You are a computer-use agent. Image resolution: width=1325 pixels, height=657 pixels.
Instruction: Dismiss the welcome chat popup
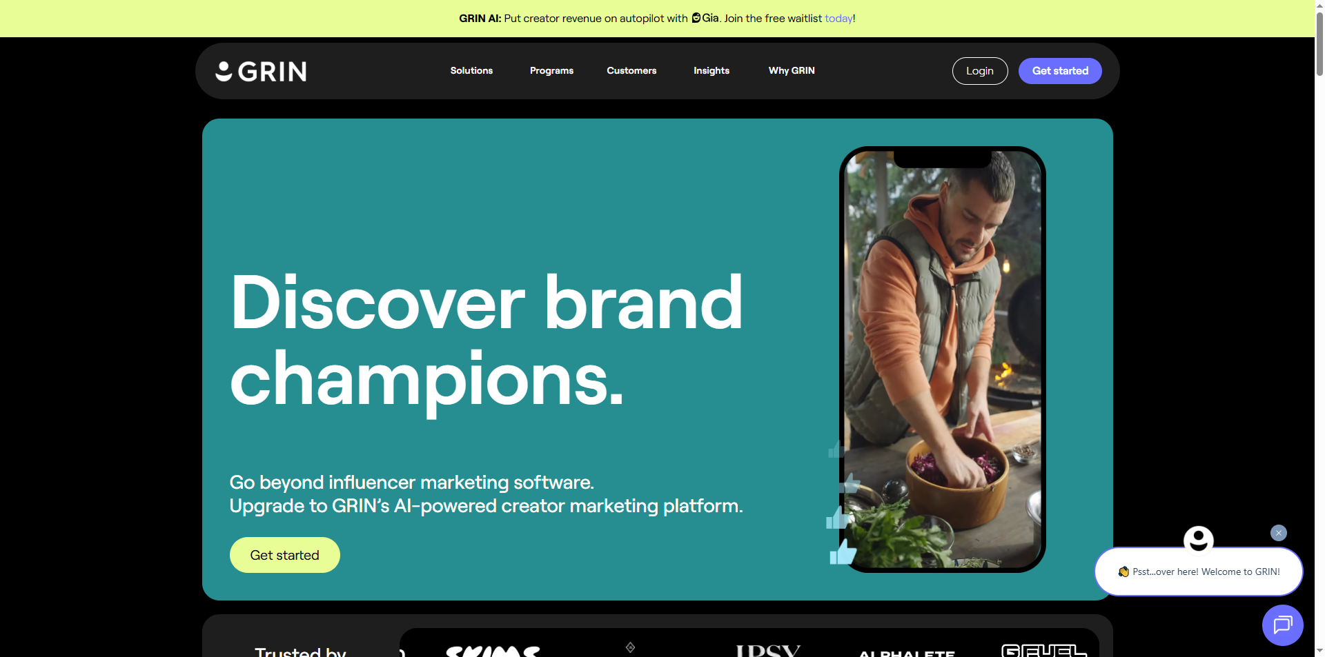(x=1278, y=533)
